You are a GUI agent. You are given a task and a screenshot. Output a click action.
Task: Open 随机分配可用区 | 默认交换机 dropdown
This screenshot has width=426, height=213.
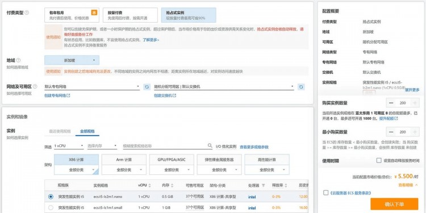tap(224, 87)
